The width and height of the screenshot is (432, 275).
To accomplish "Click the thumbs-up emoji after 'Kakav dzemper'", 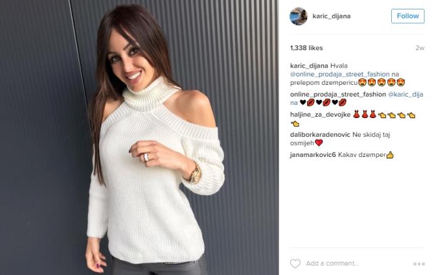I will pos(390,155).
